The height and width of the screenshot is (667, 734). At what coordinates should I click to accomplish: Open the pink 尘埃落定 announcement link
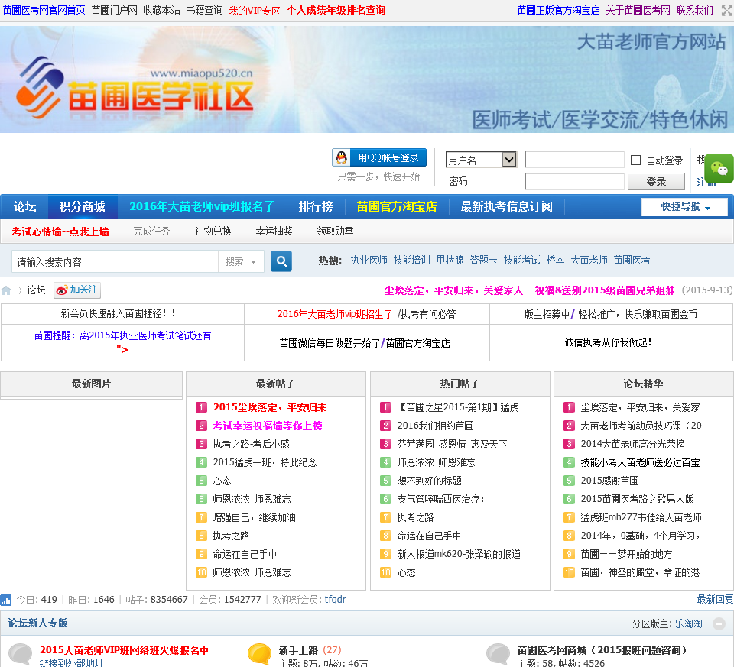pyautogui.click(x=530, y=290)
